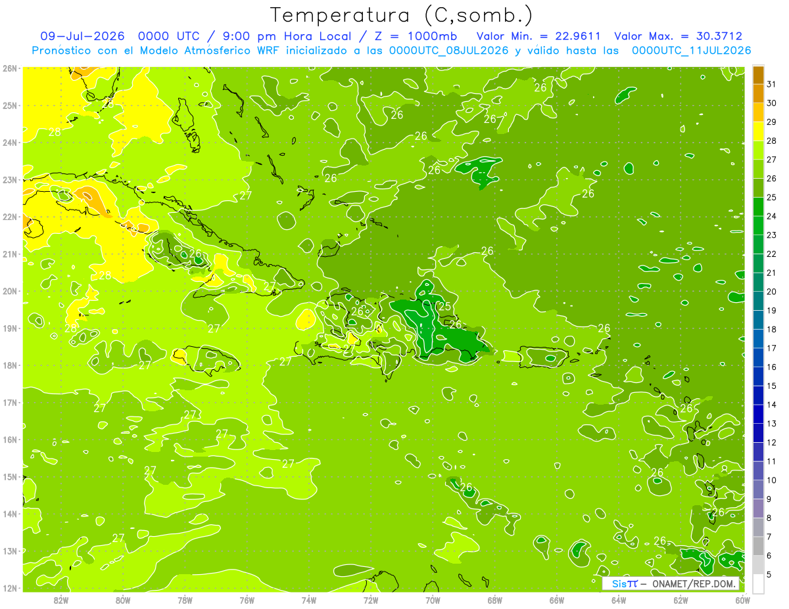Screen dimensions: 789x609
Task: Click the 80W longitude axis label
Action: click(123, 600)
